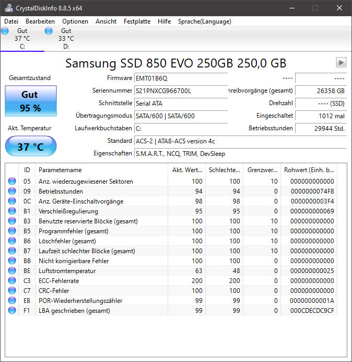Image resolution: width=352 pixels, height=362 pixels.
Task: Select the POR-Wiederherstellungszähler row
Action: click(x=171, y=300)
